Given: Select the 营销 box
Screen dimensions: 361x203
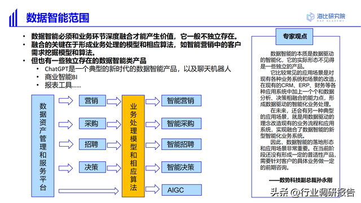Looking at the screenshot, I should point(93,100).
